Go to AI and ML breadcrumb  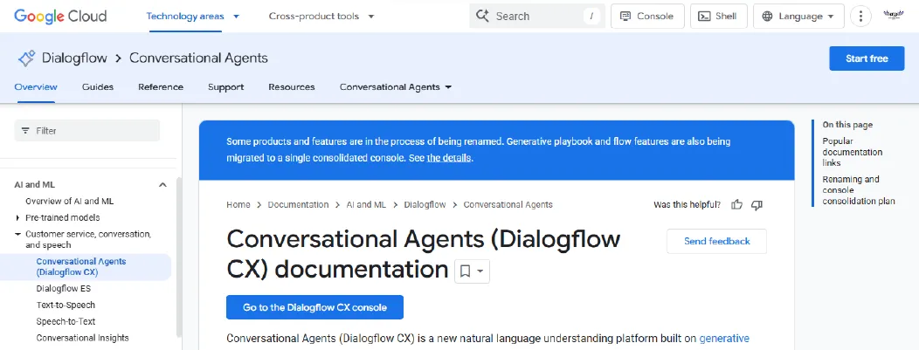366,204
